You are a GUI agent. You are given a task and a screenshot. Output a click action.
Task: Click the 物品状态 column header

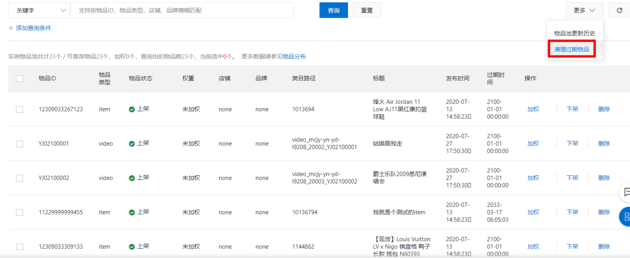tap(141, 79)
